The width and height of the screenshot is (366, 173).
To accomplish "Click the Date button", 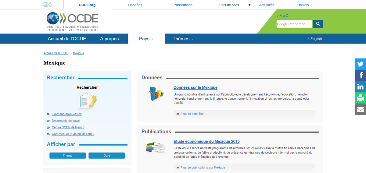I will click(107, 156).
